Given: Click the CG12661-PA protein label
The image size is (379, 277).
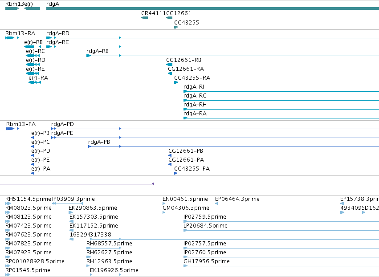Looking at the screenshot, I should (x=186, y=160).
